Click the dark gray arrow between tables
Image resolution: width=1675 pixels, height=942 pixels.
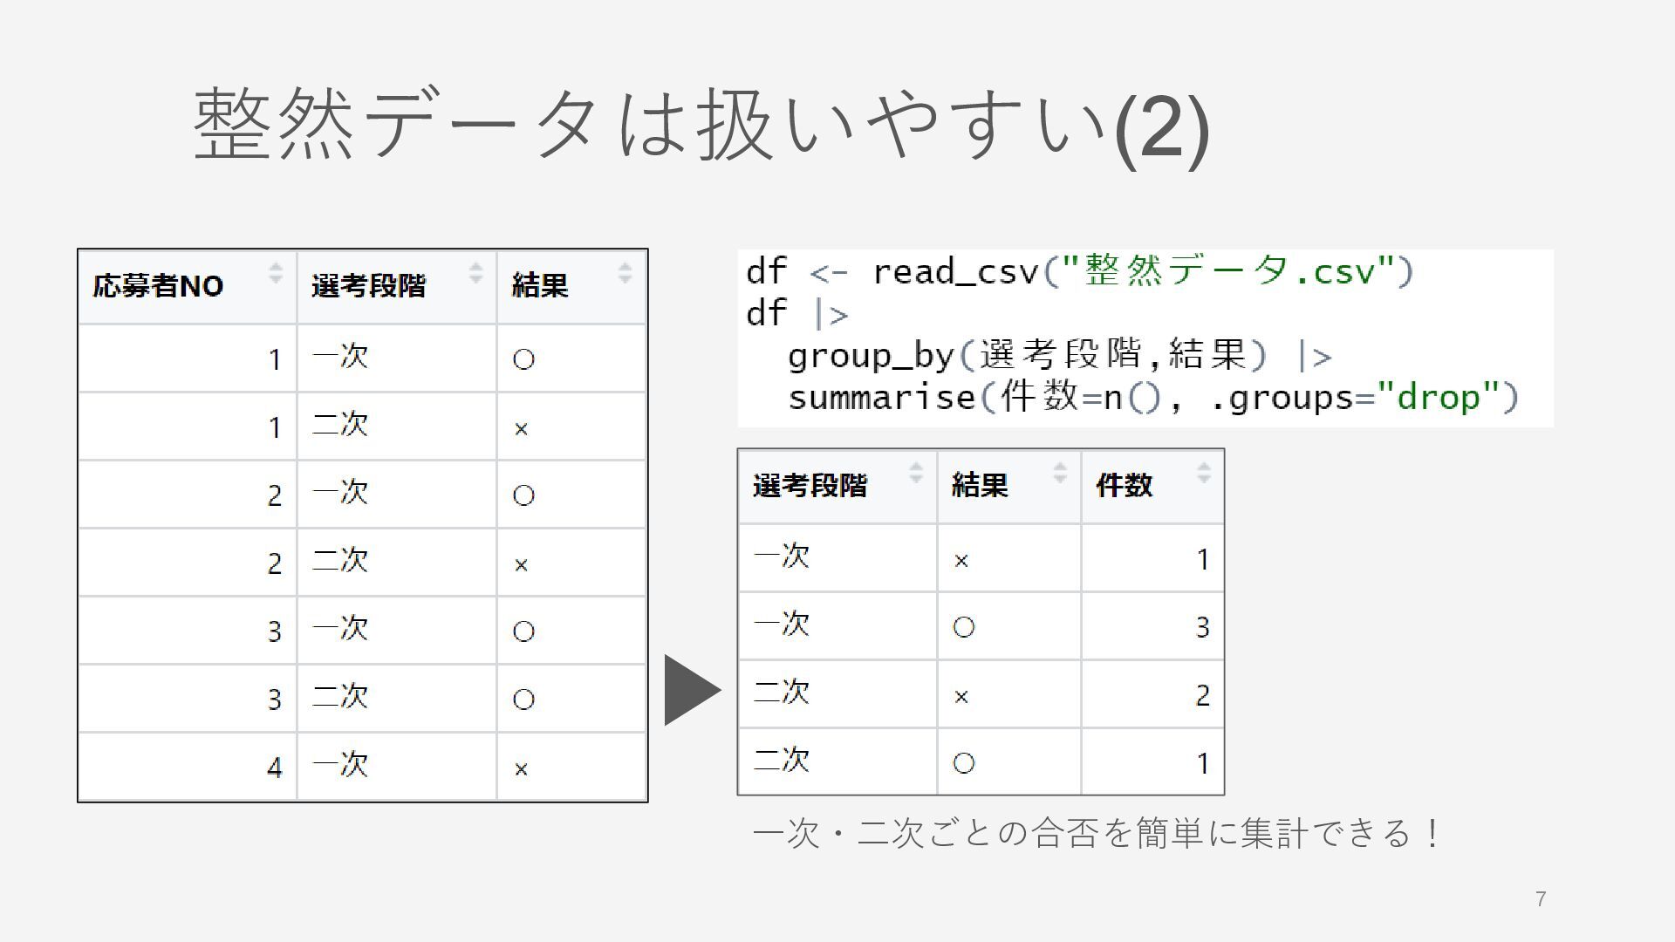pyautogui.click(x=693, y=690)
